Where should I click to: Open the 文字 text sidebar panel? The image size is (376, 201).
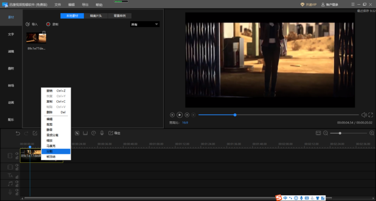[11, 34]
